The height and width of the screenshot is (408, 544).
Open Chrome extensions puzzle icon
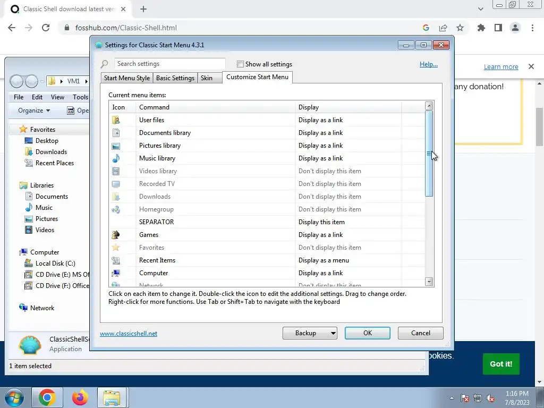pyautogui.click(x=481, y=28)
